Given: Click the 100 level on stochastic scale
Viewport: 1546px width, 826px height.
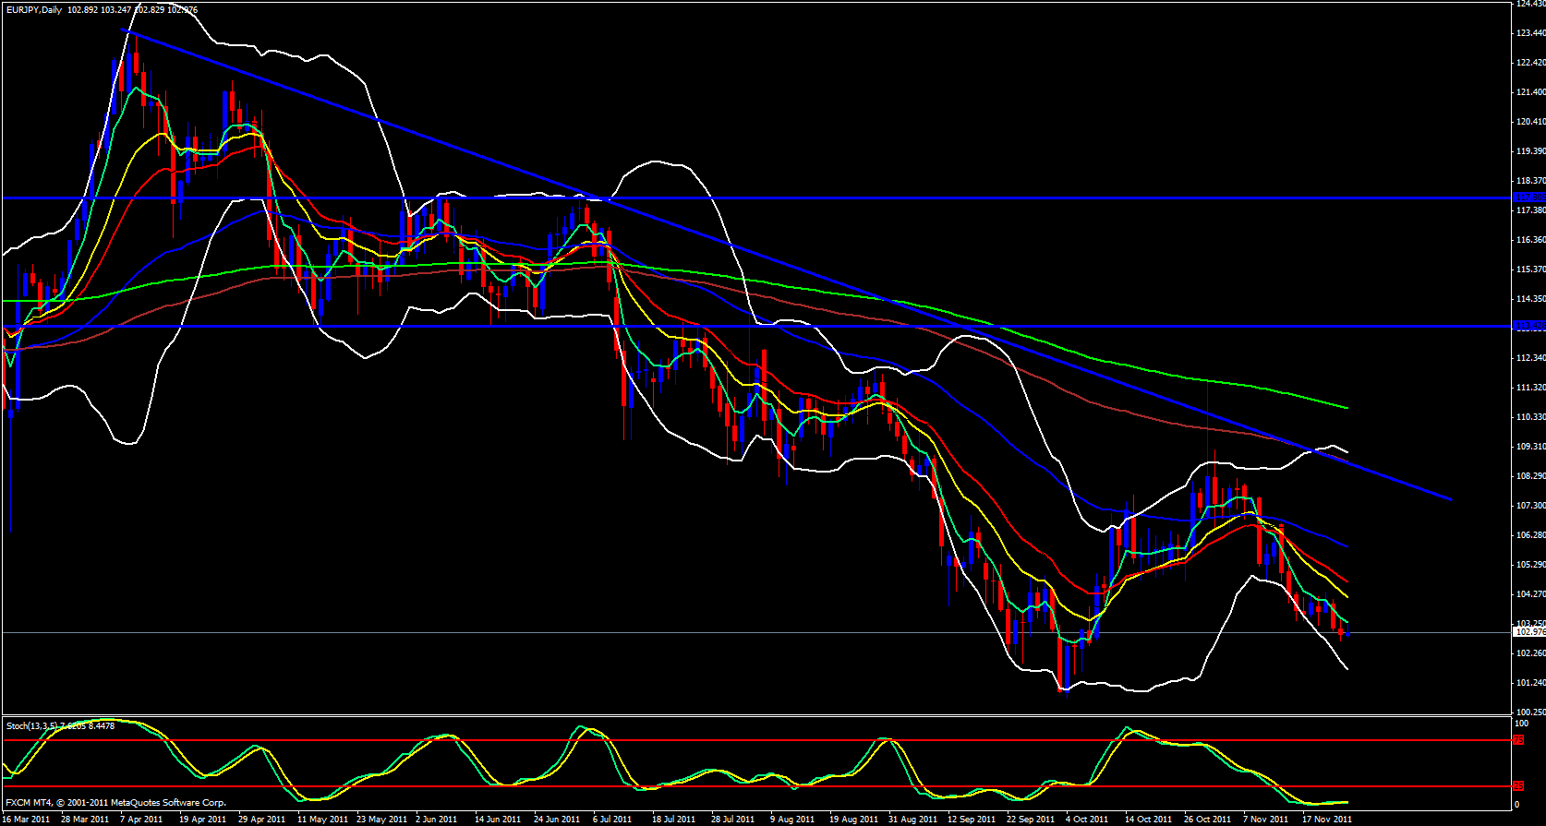Looking at the screenshot, I should pos(1520,724).
